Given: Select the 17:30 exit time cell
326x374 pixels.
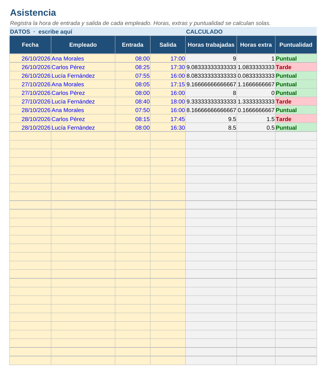Looking at the screenshot, I should point(168,67).
